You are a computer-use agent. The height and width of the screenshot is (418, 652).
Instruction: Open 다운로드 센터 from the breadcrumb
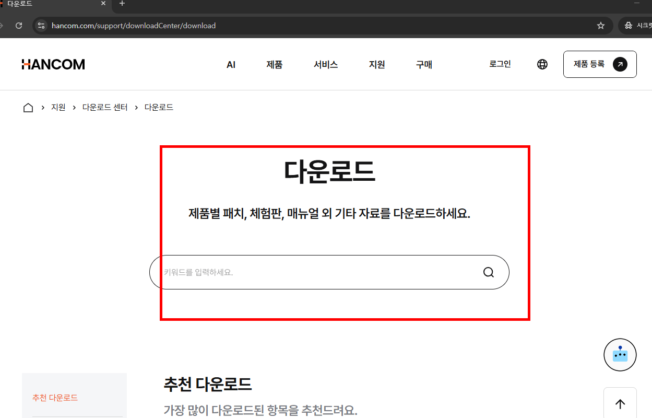point(104,107)
